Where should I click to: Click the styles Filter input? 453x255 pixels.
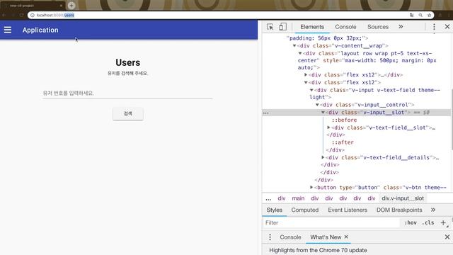pos(331,222)
